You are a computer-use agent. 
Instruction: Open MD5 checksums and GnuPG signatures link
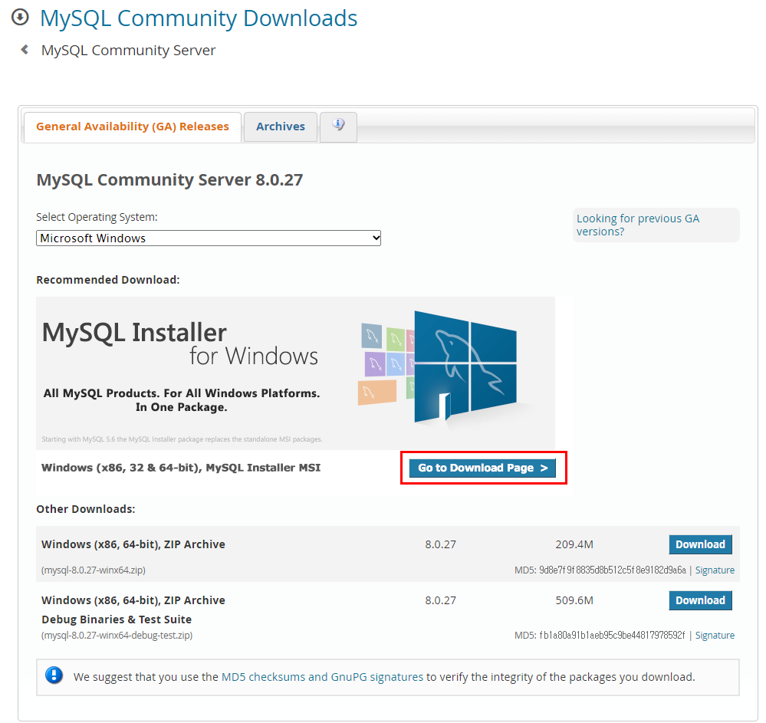pyautogui.click(x=322, y=676)
